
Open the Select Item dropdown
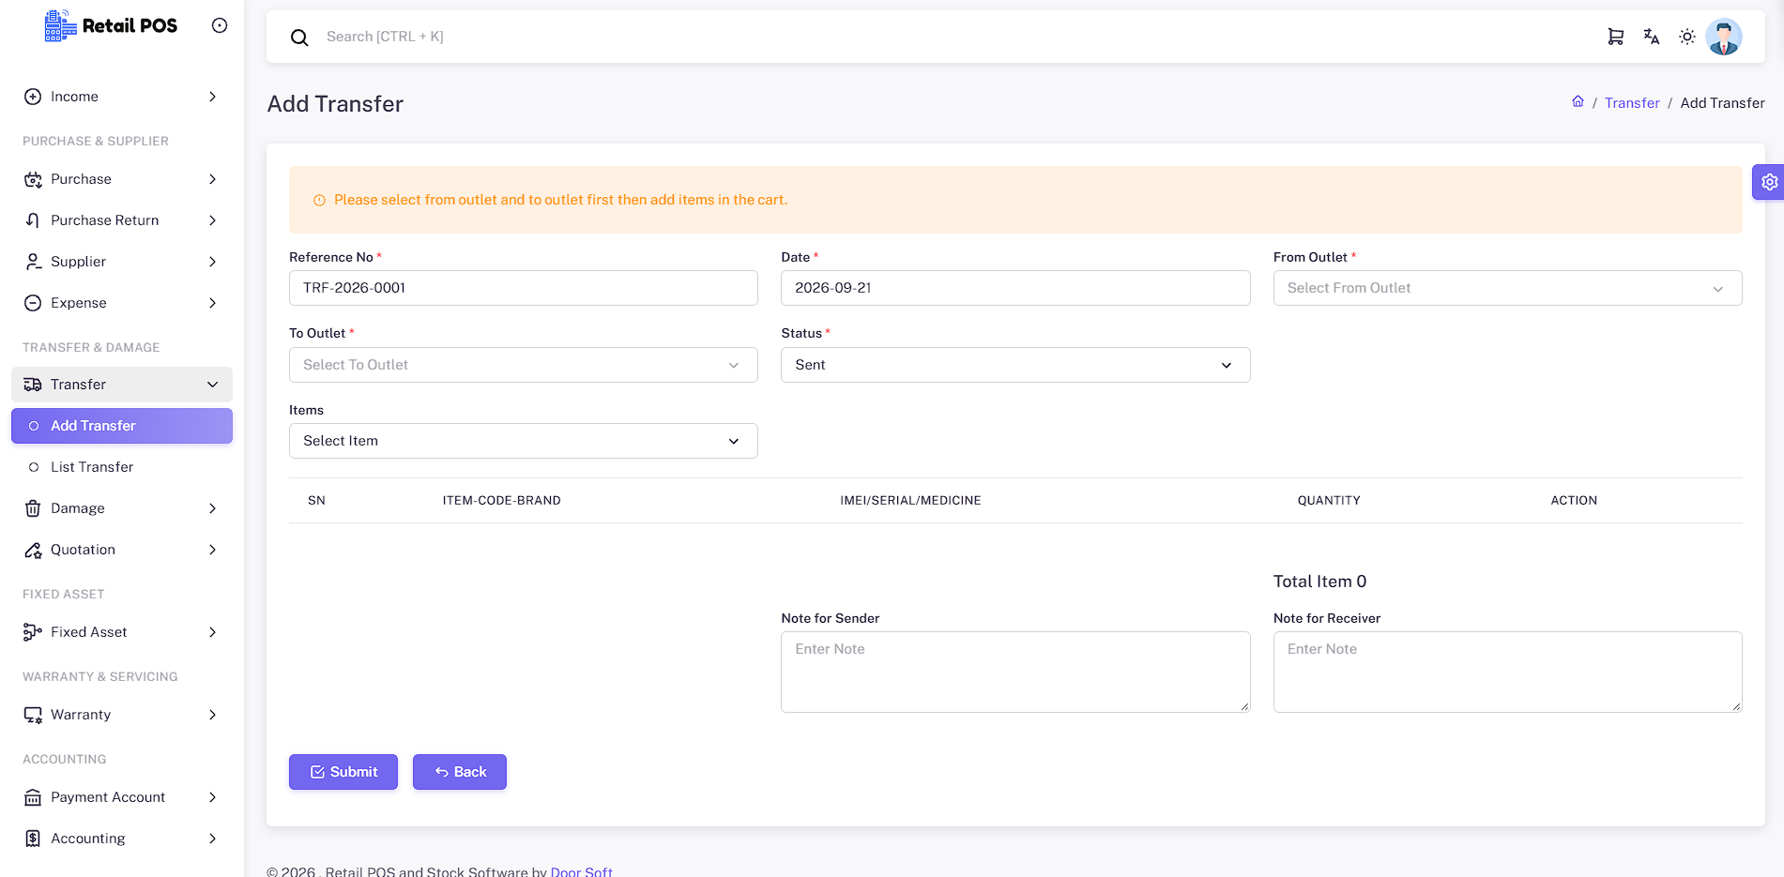coord(523,441)
